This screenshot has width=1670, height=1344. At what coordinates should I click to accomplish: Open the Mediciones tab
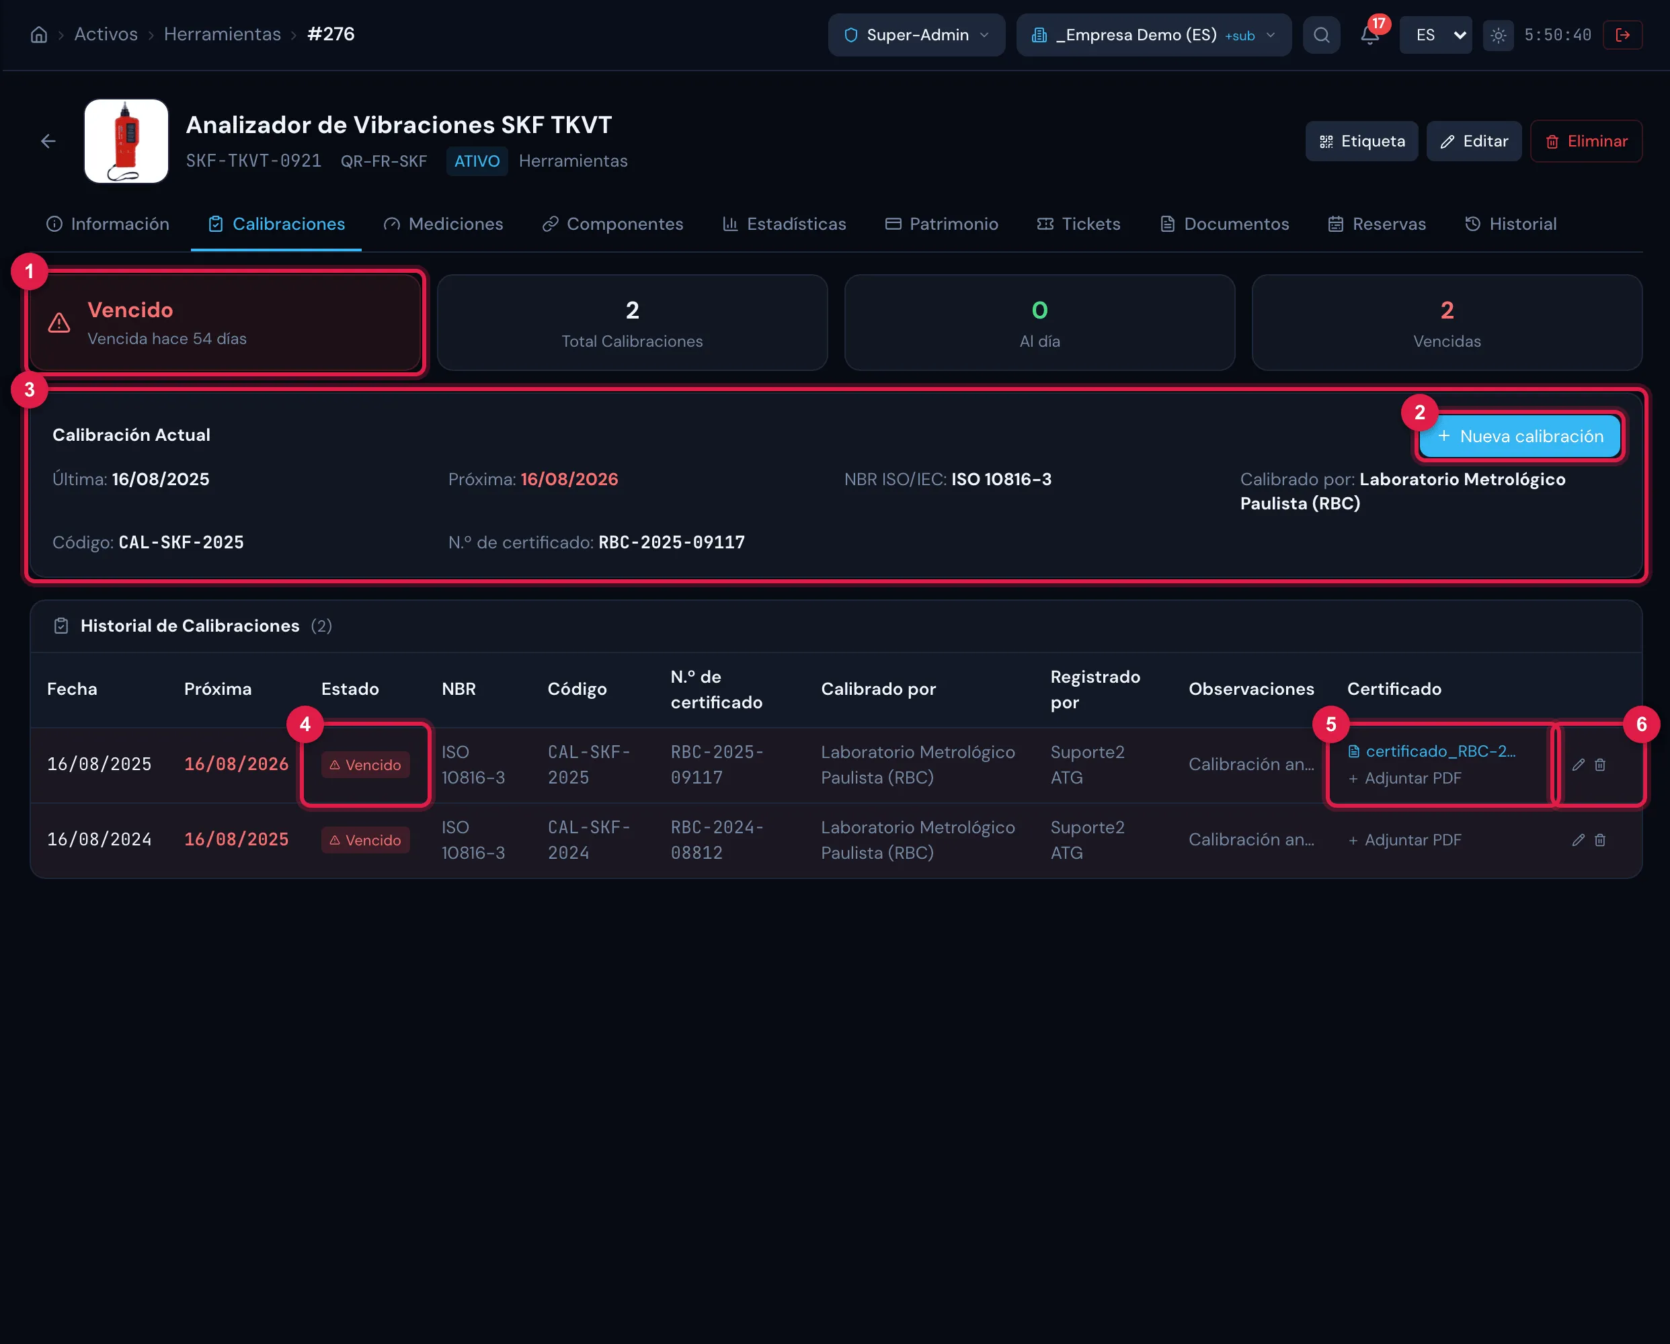pos(443,224)
